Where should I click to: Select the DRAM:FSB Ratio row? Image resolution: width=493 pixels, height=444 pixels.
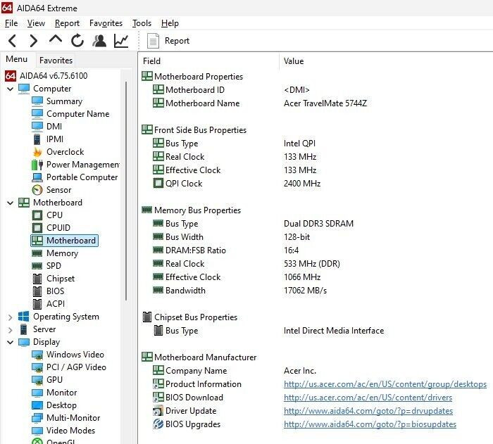[x=316, y=250]
